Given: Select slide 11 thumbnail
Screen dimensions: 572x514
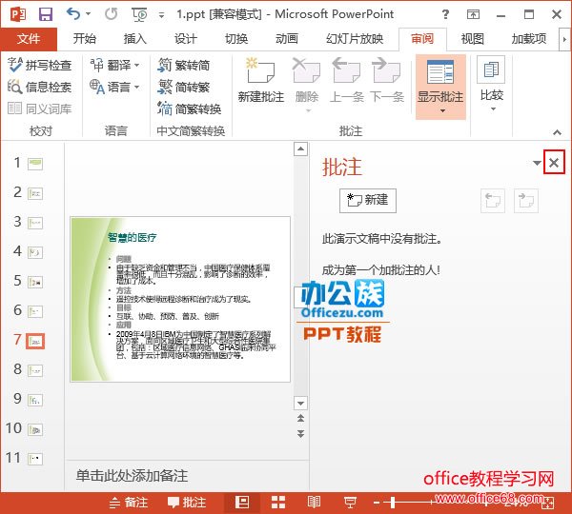Looking at the screenshot, I should 35,459.
